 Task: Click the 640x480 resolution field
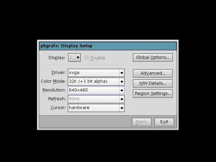pos(94,90)
